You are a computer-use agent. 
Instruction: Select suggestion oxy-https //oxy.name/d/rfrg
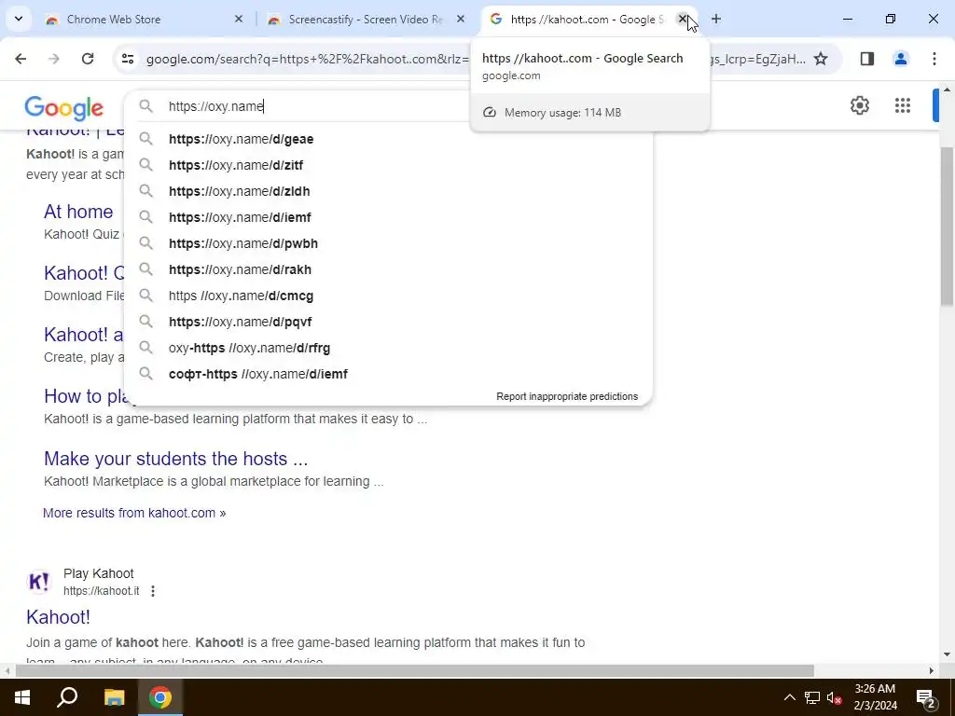[388, 349]
